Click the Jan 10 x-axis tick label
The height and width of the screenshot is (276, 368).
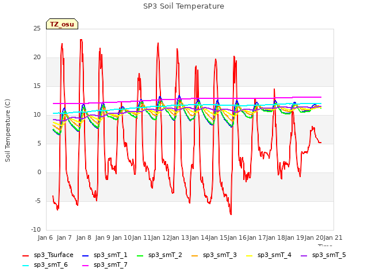[122, 237]
